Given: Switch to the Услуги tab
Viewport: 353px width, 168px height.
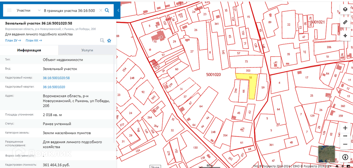Looking at the screenshot, I should point(87,50).
